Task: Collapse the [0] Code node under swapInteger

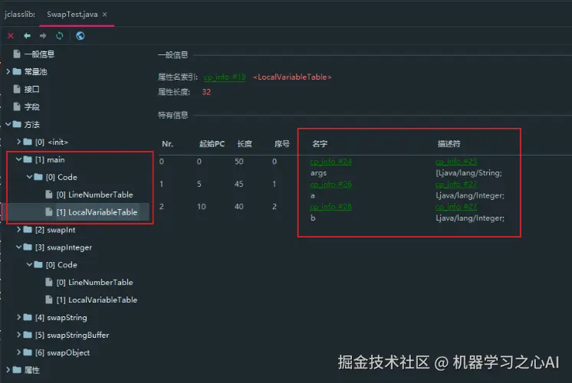Action: 30,264
